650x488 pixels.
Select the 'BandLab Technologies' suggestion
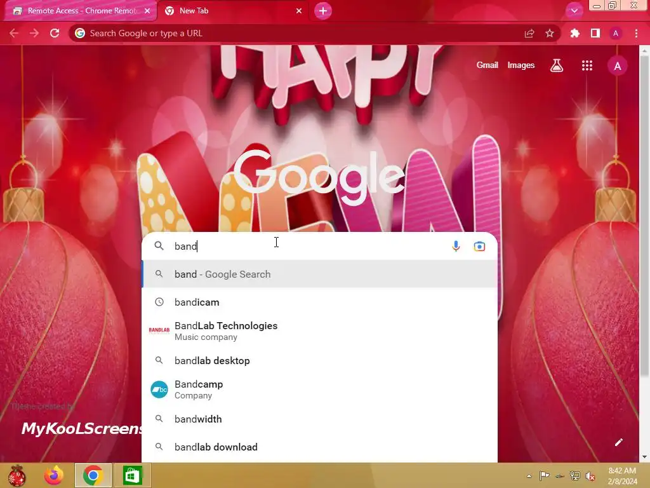pos(320,331)
